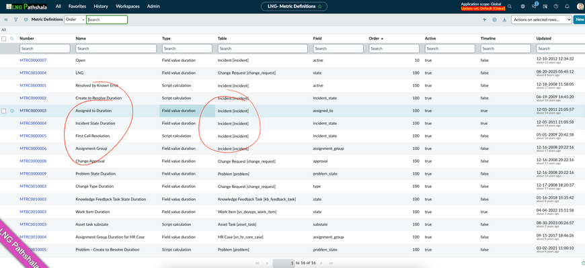Click the show overview window icon
This screenshot has width=585, height=268.
point(545,6)
